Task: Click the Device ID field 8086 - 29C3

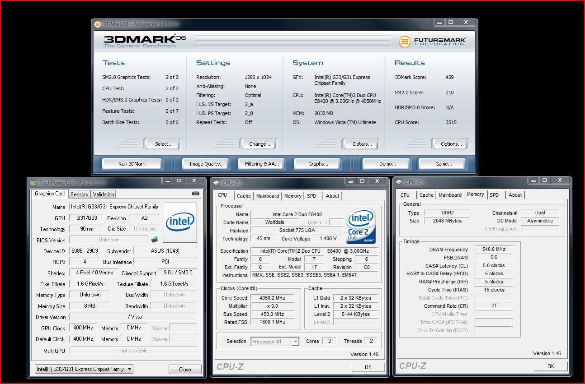Action: tap(85, 251)
